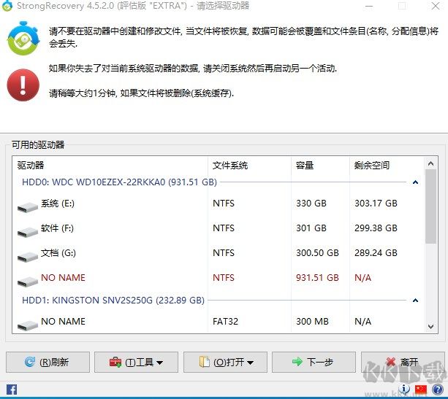Click the red exclamation warning icon
Viewport: 448px width, 399px height.
coord(23,85)
